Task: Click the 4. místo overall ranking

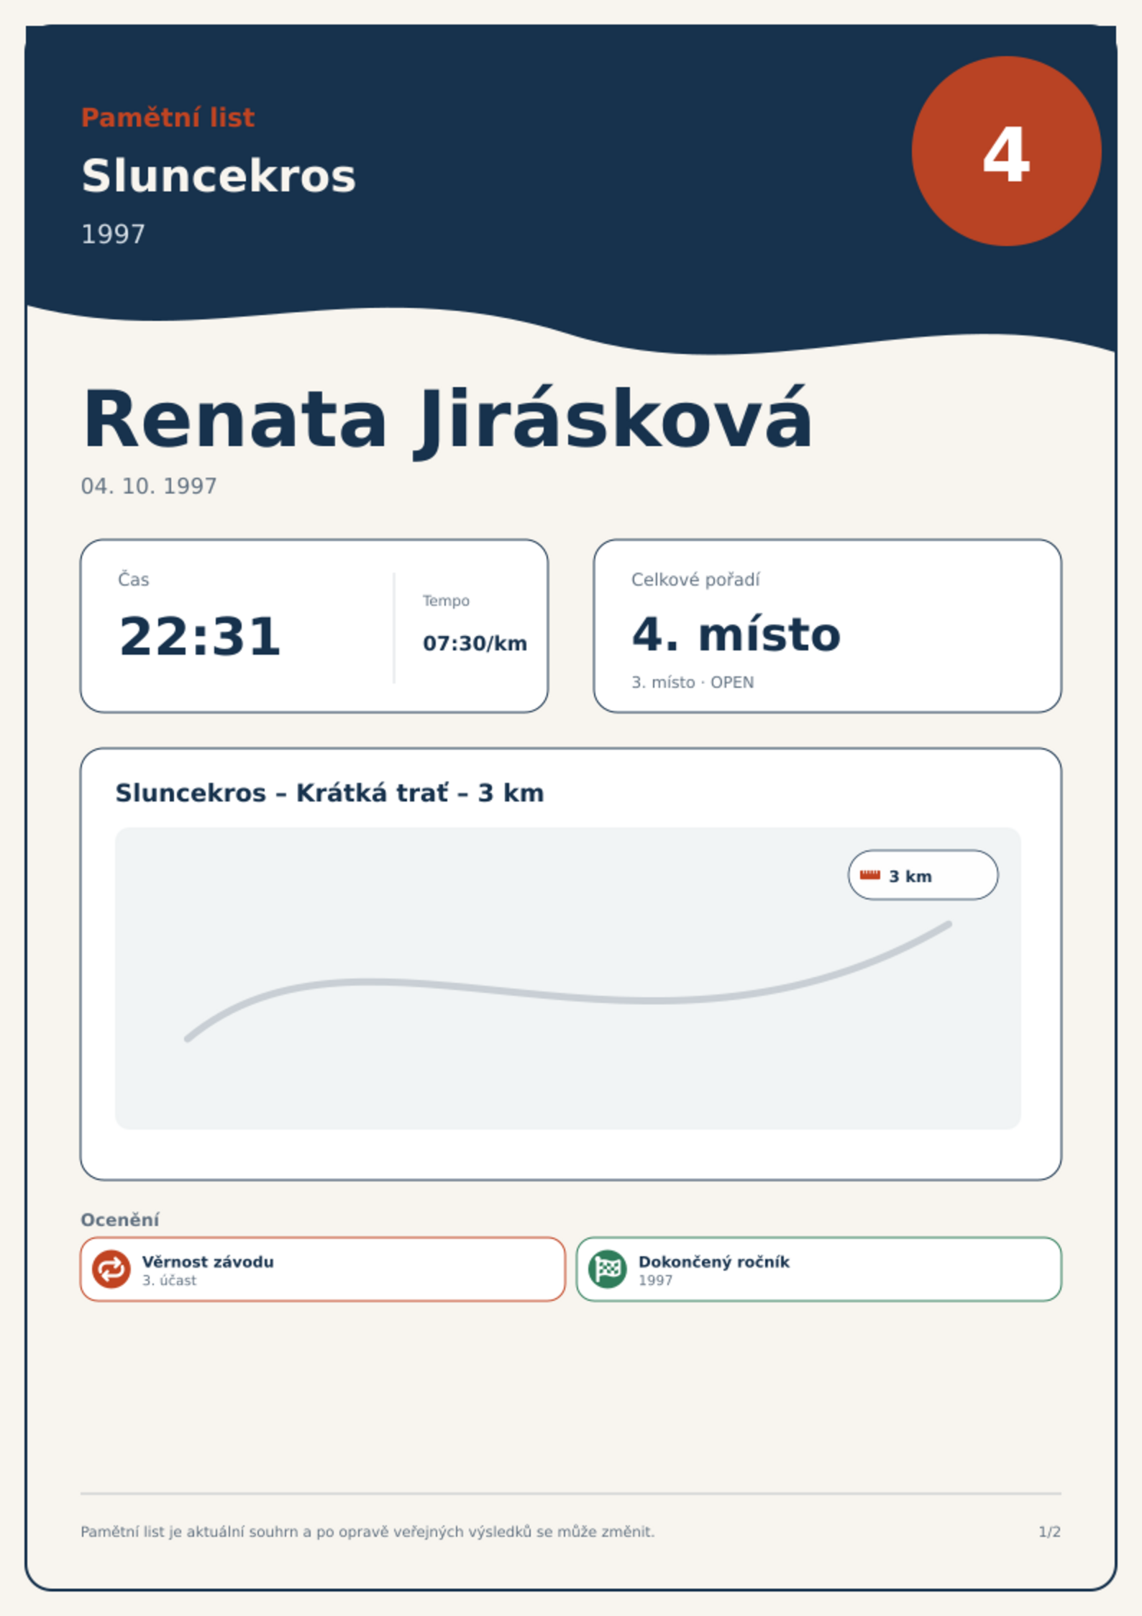Action: click(x=736, y=635)
